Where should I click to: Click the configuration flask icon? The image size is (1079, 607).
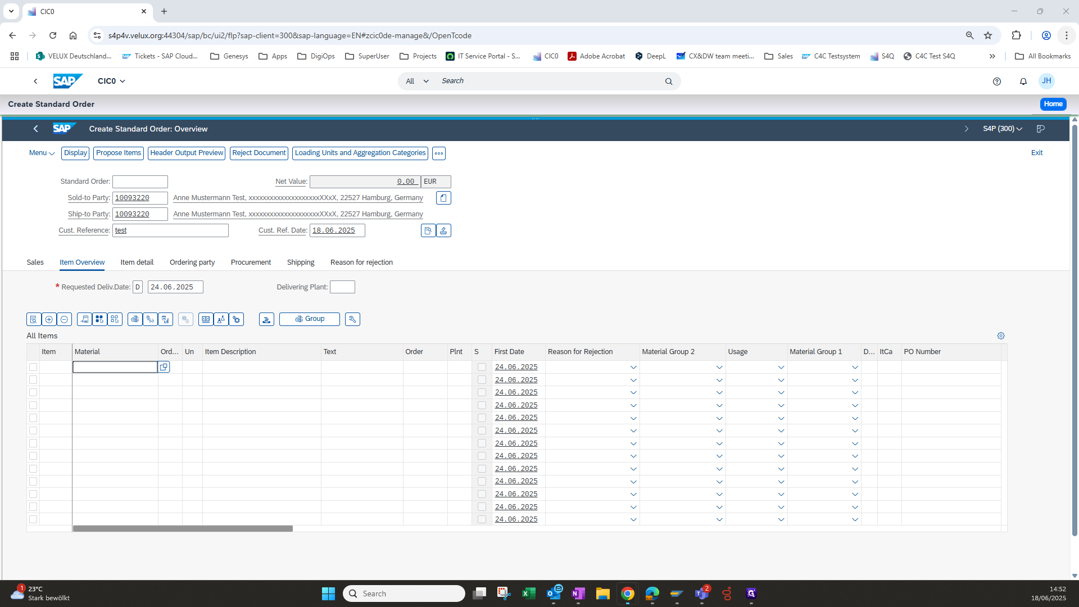click(221, 319)
